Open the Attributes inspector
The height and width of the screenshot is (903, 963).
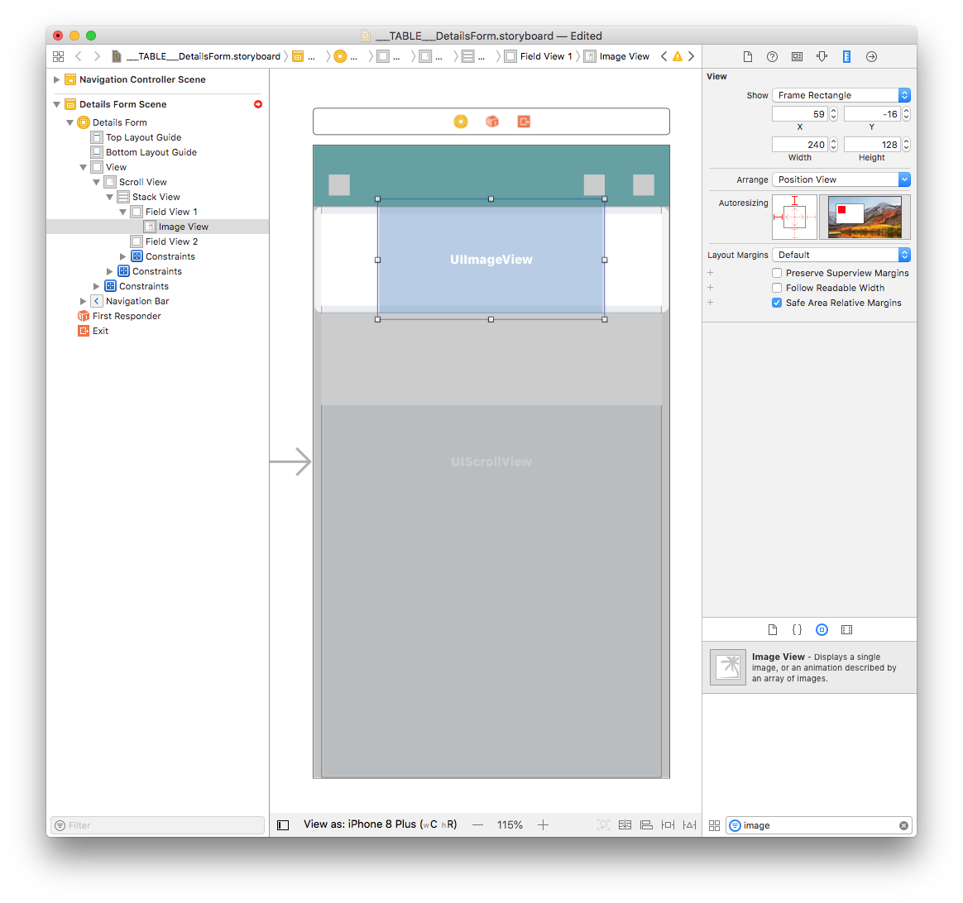822,56
